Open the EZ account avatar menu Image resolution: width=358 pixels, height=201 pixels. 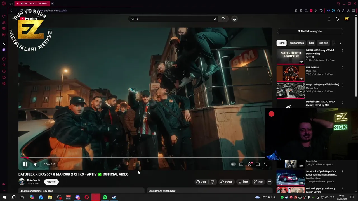pyautogui.click(x=347, y=19)
